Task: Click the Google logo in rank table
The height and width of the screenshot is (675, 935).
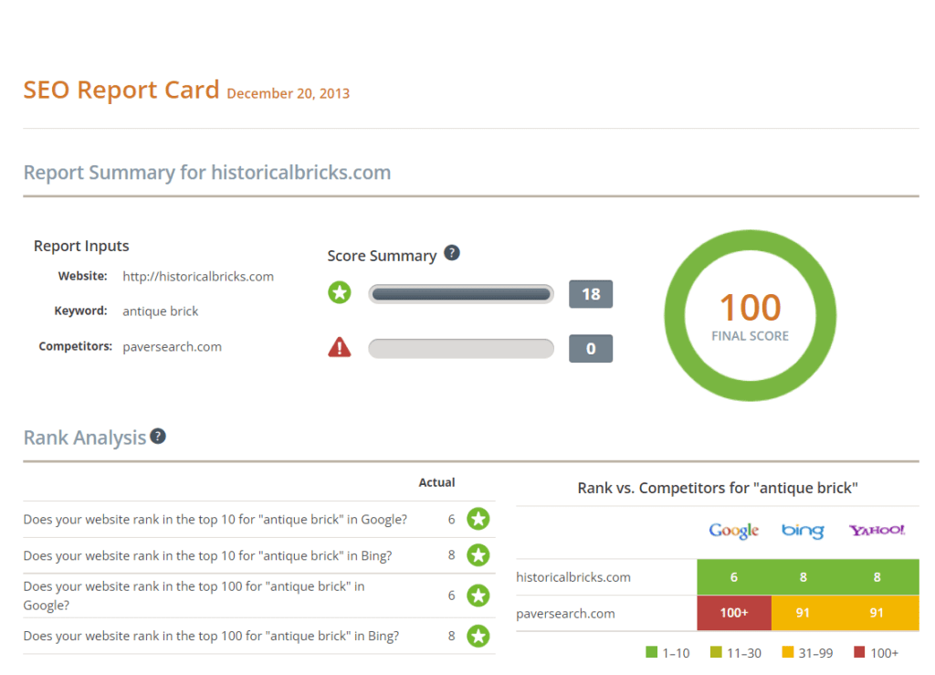Action: 734,531
